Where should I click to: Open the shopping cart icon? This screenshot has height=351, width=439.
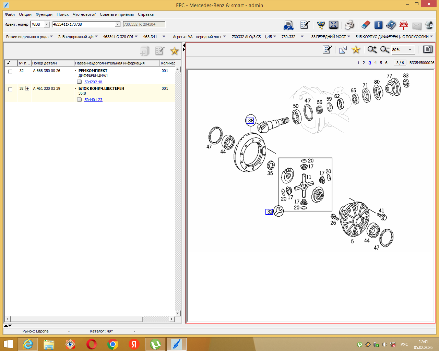(321, 25)
